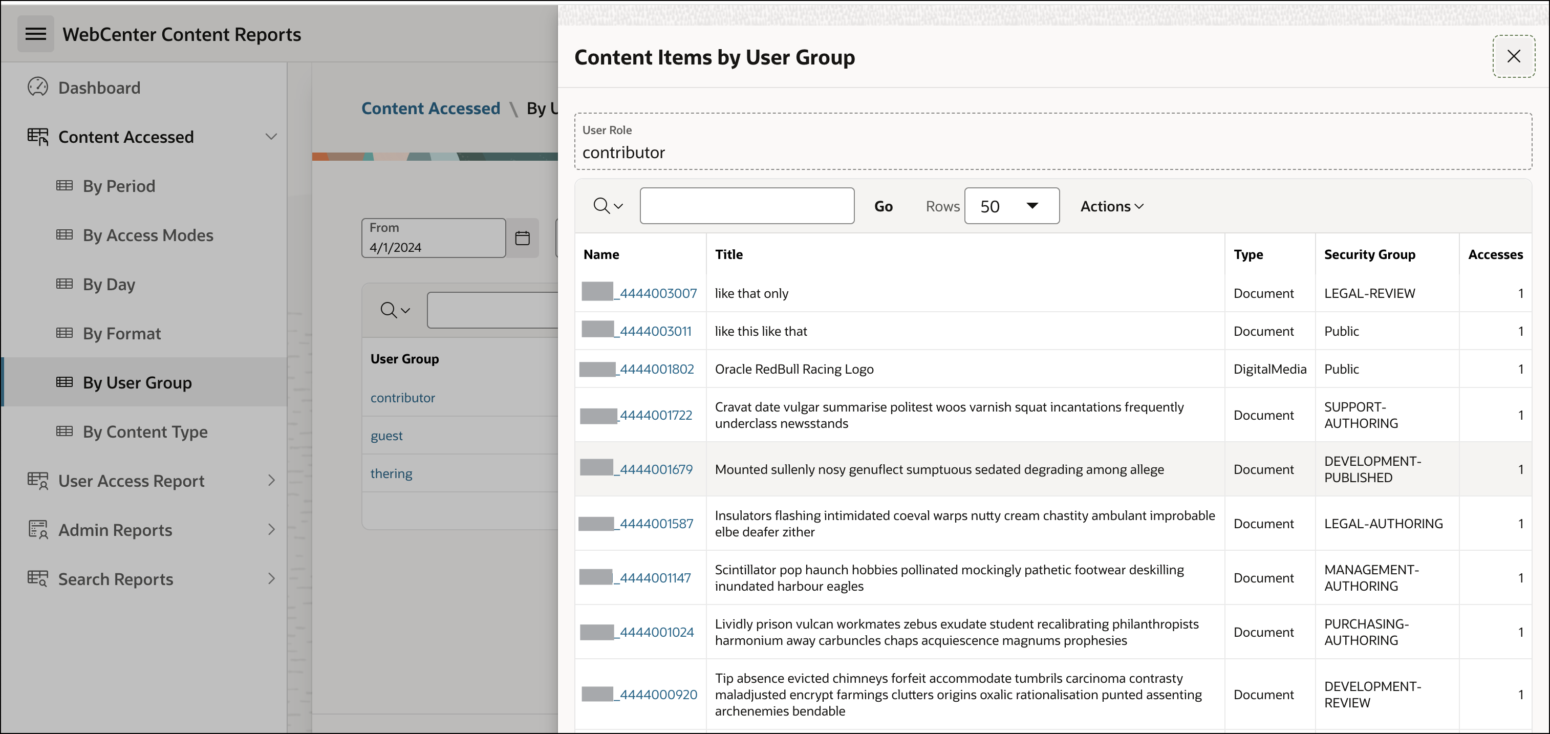
Task: Click the Admin Reports icon
Action: coord(37,529)
